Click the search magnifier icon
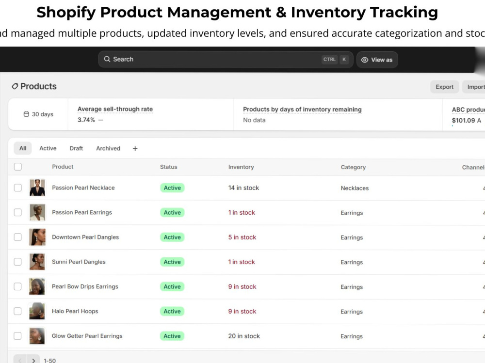The height and width of the screenshot is (363, 485). click(x=107, y=59)
